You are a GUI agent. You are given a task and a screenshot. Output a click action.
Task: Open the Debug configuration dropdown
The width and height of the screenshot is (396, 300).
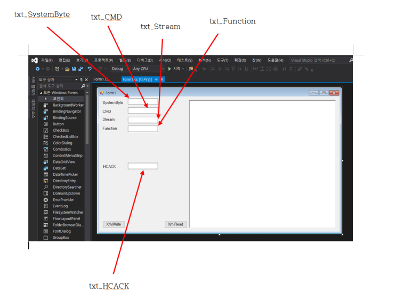point(120,69)
